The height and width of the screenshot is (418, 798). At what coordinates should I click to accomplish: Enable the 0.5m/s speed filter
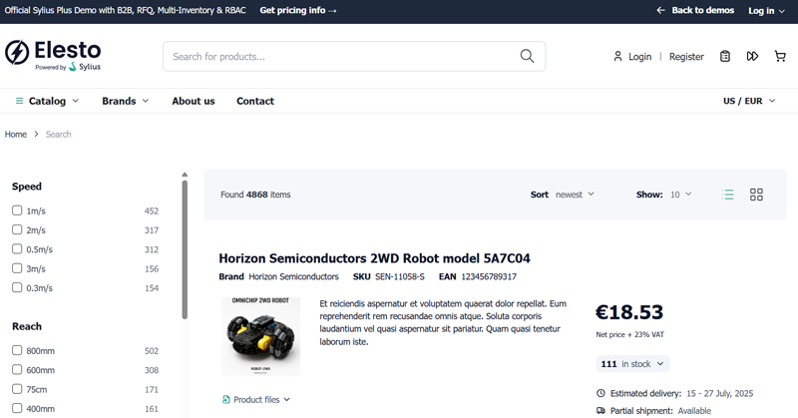point(17,249)
